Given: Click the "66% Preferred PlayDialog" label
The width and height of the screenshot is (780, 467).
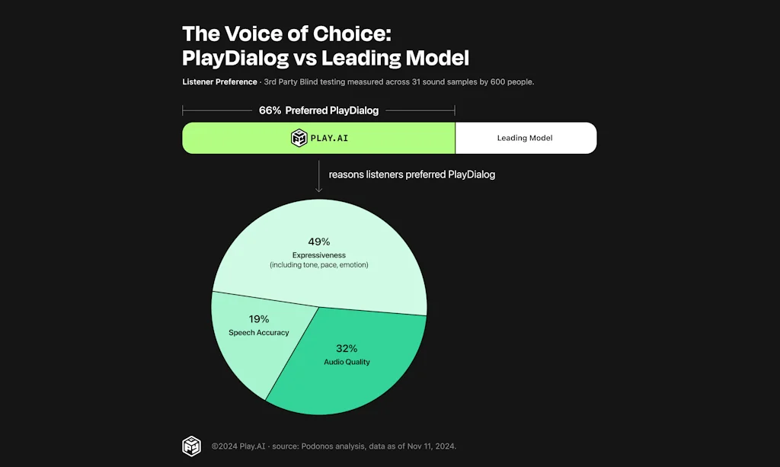Looking at the screenshot, I should click(318, 110).
